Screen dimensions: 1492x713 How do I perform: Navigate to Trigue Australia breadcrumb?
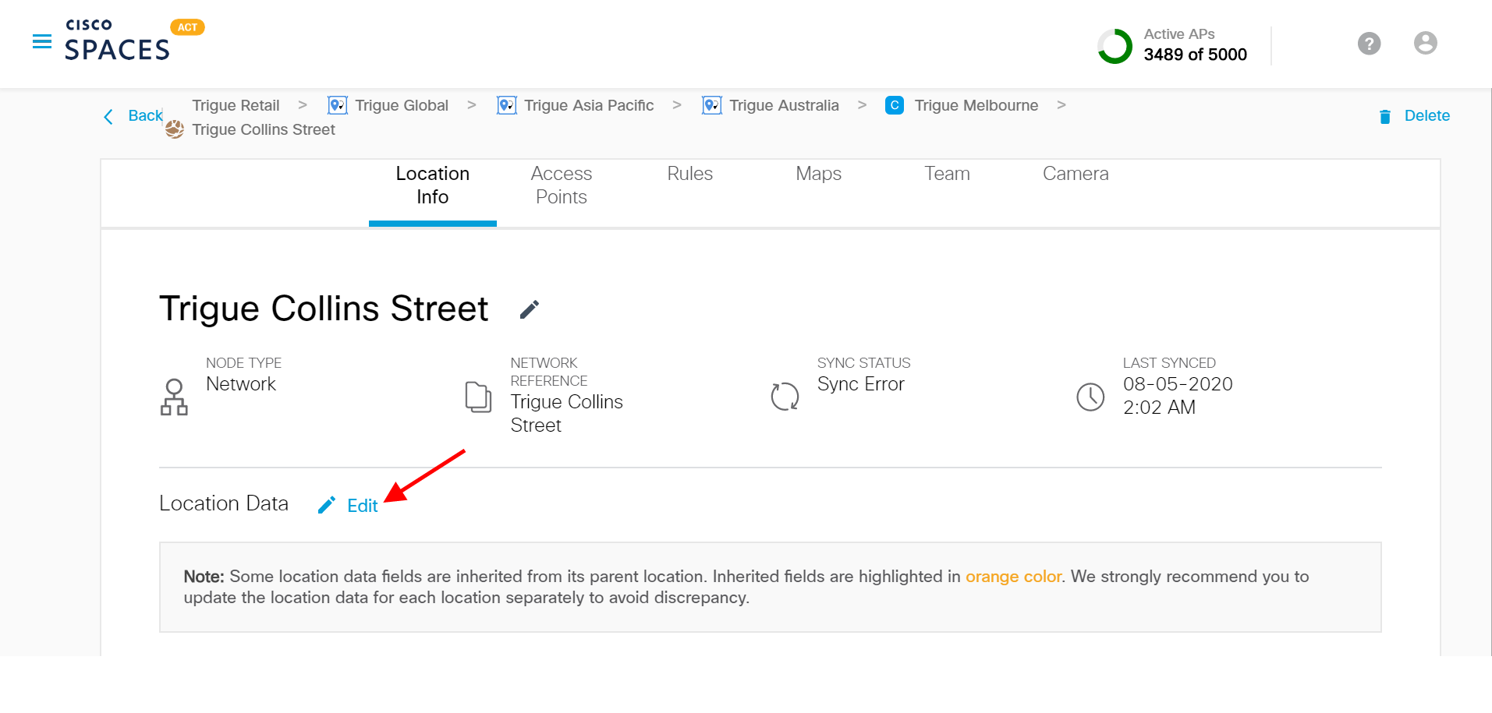click(784, 105)
